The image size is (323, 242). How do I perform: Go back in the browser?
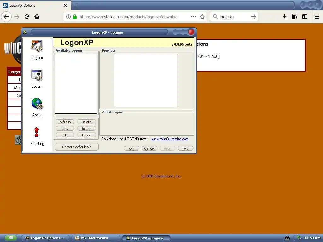[6, 17]
